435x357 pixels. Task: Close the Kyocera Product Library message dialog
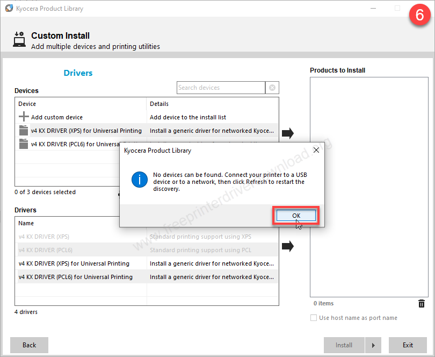click(316, 151)
